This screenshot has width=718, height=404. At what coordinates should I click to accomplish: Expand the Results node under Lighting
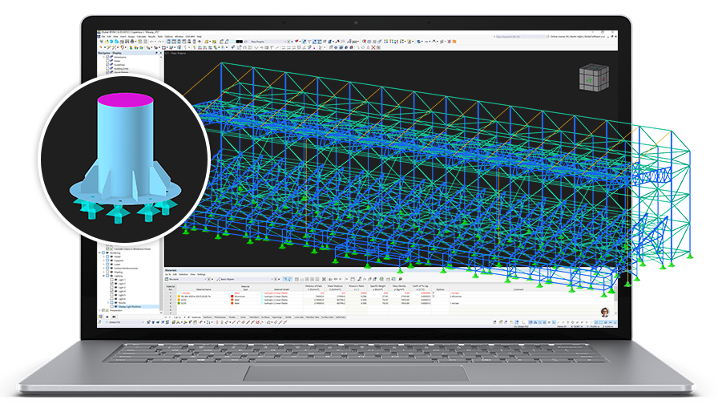tap(108, 303)
